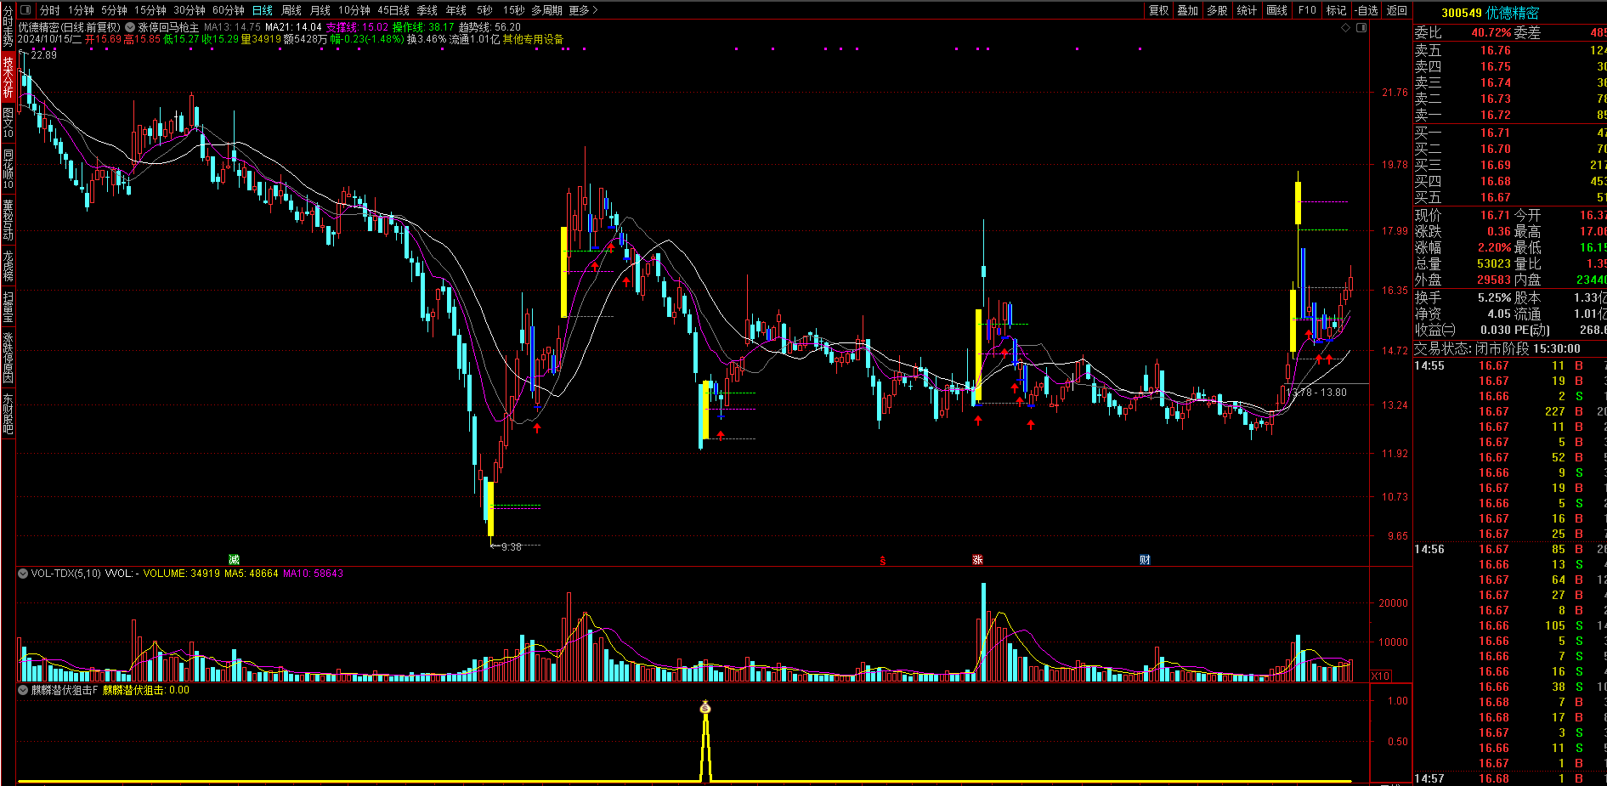Open the main chart indicator dropdown arrow

coord(132,27)
